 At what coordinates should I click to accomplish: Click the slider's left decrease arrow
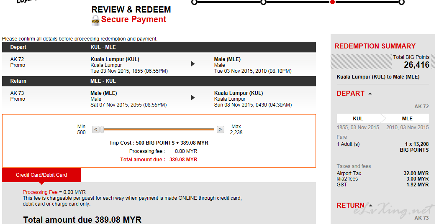point(96,130)
